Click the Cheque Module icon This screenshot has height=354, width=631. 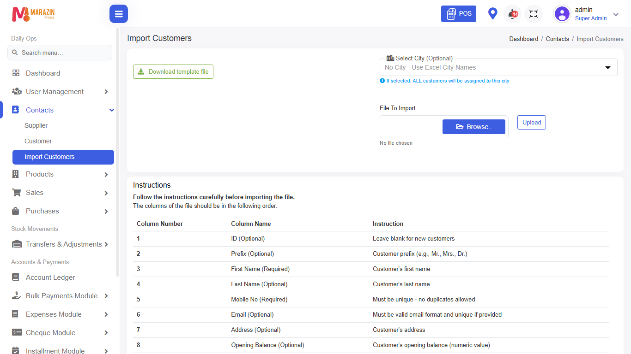point(17,332)
